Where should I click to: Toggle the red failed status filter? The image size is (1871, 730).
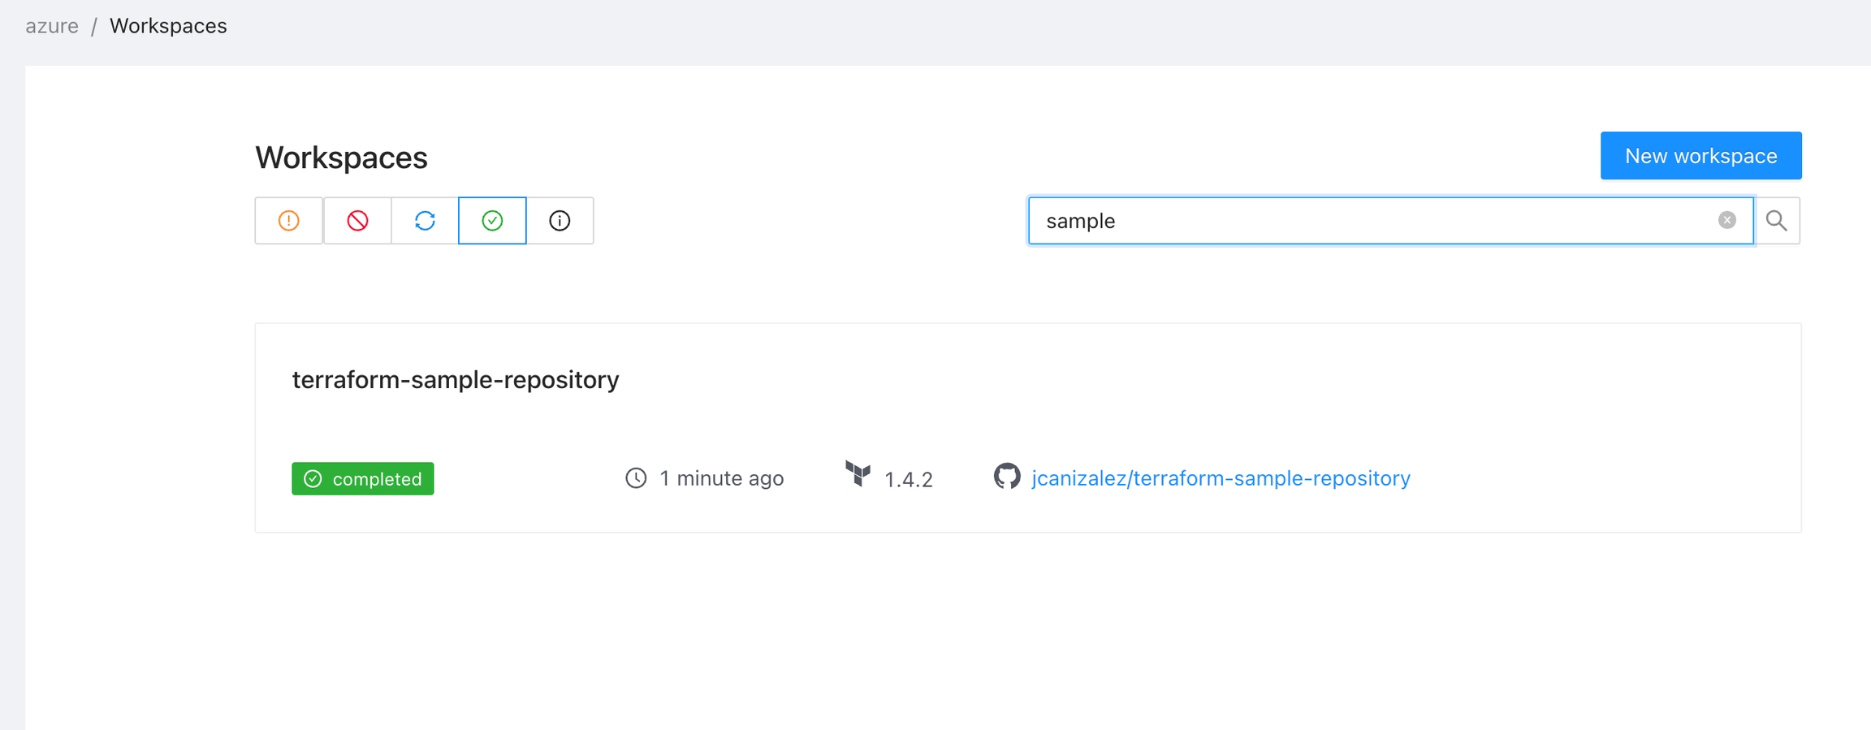357,221
